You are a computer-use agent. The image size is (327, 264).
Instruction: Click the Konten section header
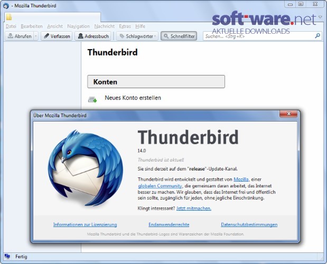coord(156,82)
